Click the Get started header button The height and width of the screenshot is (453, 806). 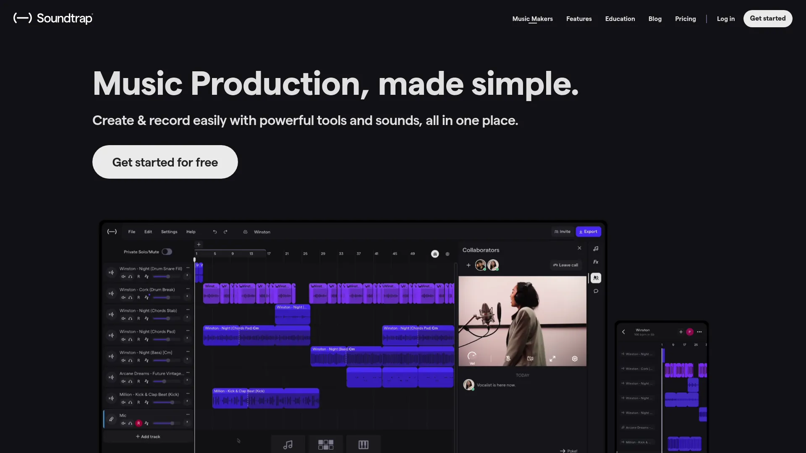point(767,18)
